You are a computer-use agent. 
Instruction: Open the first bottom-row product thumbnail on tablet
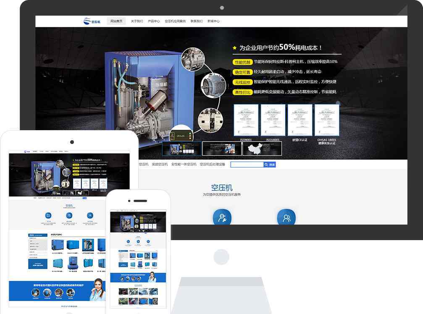58,263
